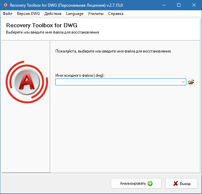Click the open folder browse icon
The width and height of the screenshot is (202, 194).
coord(191,82)
